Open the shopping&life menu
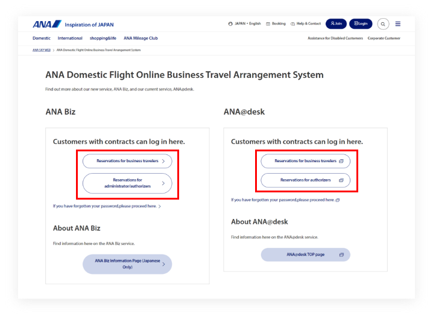433x319 pixels. [103, 38]
